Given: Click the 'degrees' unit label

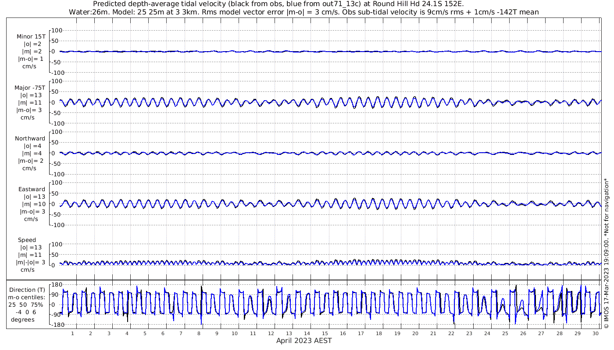Looking at the screenshot, I should click(x=23, y=319).
